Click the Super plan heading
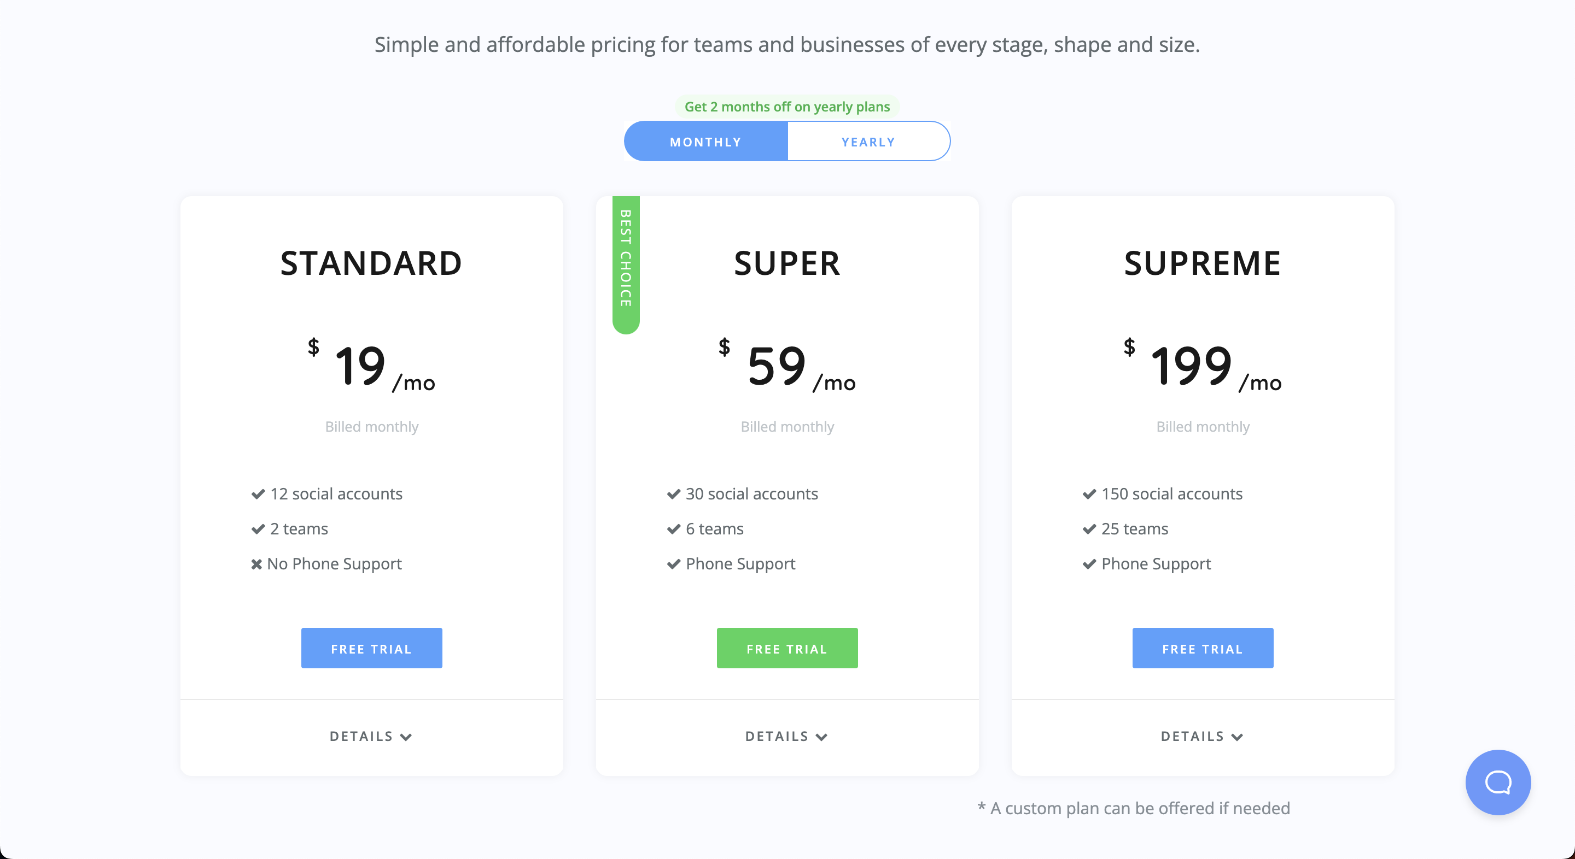 [787, 263]
